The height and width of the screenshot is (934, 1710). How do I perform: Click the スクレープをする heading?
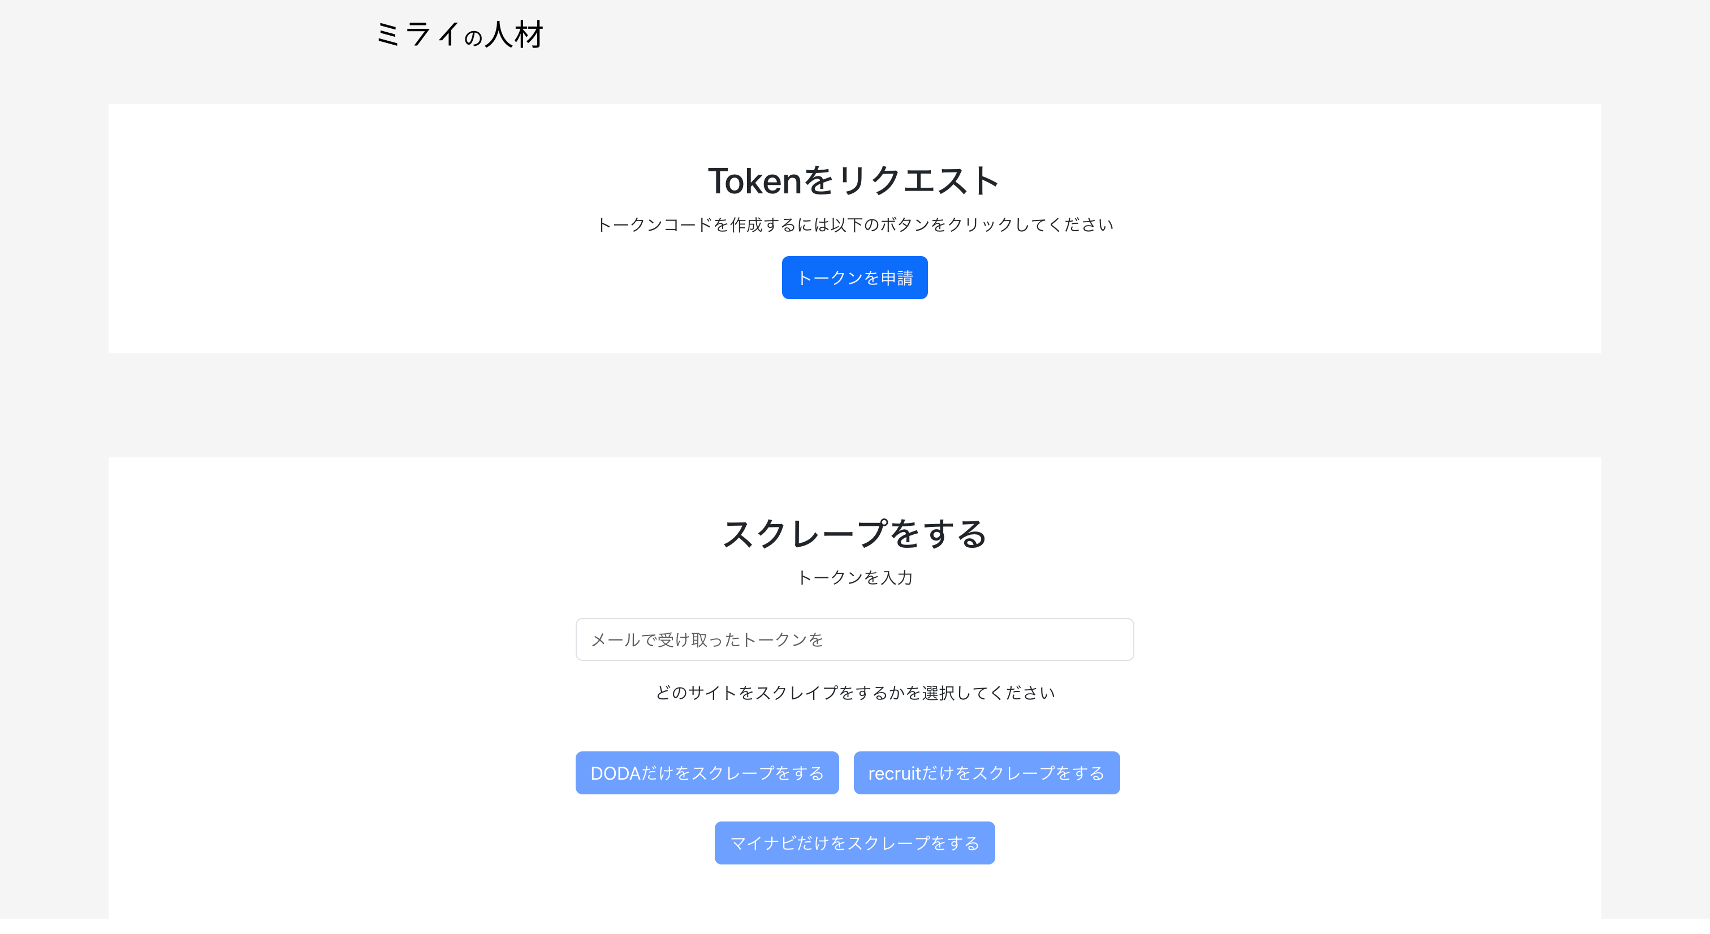click(854, 534)
